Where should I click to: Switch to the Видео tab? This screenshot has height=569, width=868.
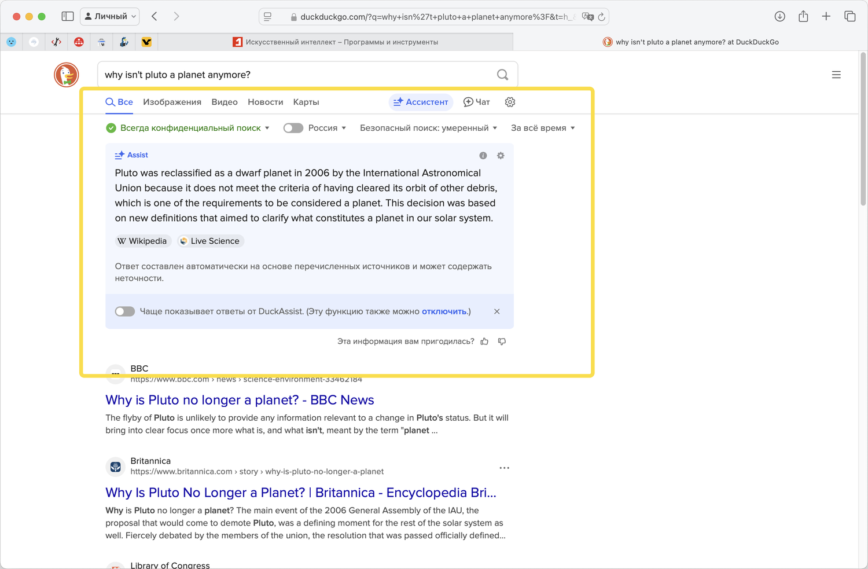pyautogui.click(x=225, y=102)
